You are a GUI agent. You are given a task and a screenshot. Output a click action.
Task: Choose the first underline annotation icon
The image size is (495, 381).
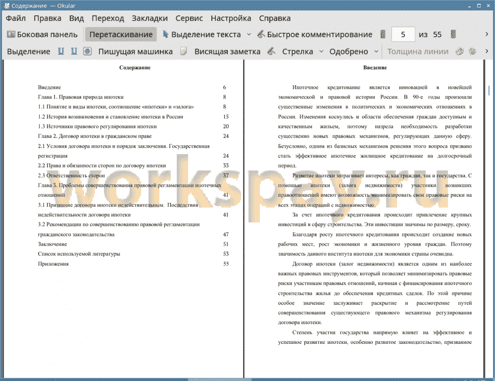[x=61, y=51]
